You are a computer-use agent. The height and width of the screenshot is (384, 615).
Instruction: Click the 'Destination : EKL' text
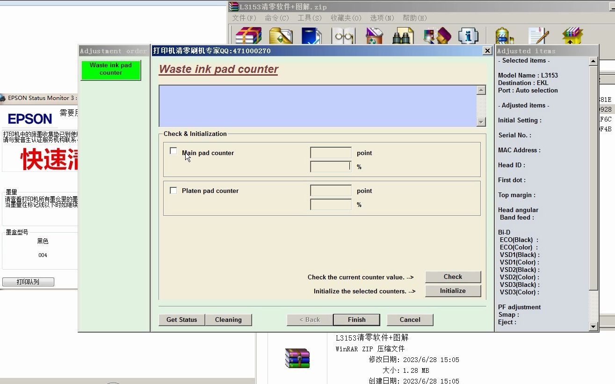pos(523,83)
